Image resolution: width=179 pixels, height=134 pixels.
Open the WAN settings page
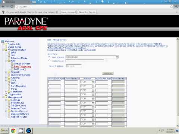coord(13,52)
